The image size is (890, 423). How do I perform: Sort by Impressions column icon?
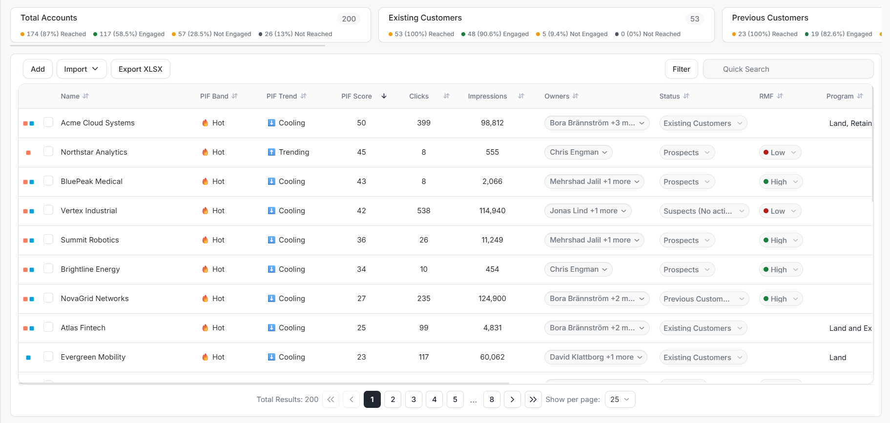(x=521, y=96)
